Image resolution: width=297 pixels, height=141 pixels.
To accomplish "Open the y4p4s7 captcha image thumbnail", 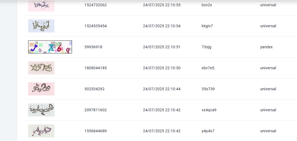I will 41,131.
